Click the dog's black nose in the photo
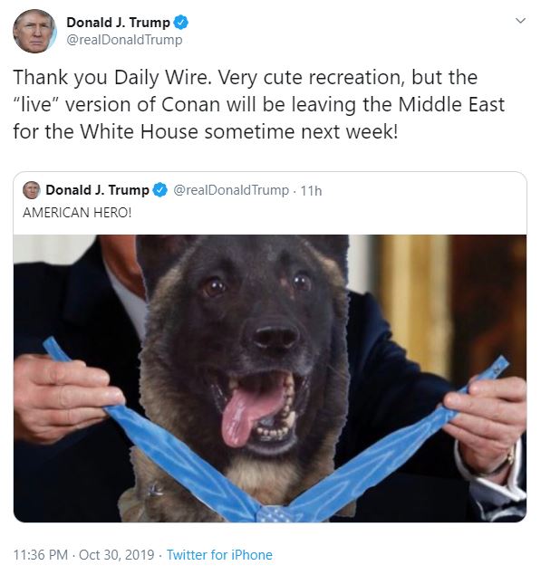 276,336
